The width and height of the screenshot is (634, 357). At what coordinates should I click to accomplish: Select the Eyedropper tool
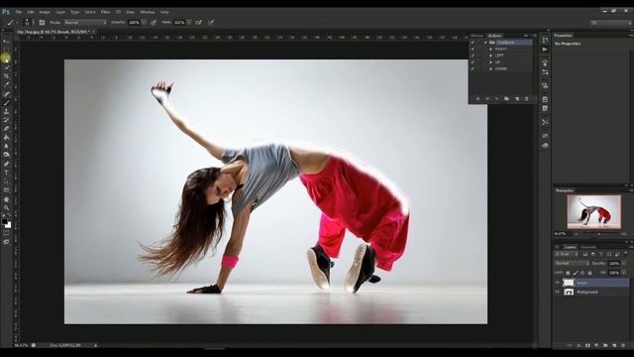[x=6, y=84]
